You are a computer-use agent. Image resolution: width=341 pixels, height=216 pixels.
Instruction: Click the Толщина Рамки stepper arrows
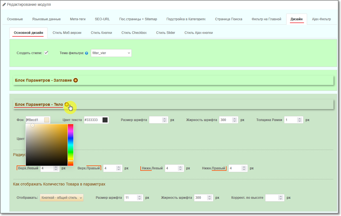coord(299,120)
